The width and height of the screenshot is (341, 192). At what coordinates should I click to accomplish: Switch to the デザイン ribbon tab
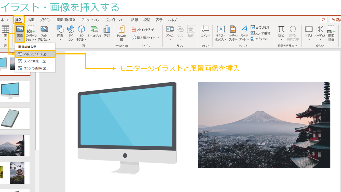pos(45,20)
